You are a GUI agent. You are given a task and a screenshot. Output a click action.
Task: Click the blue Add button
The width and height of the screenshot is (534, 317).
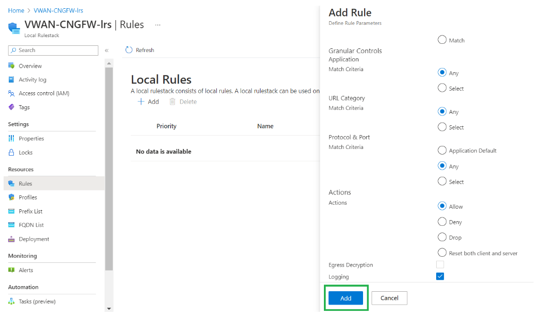click(346, 298)
